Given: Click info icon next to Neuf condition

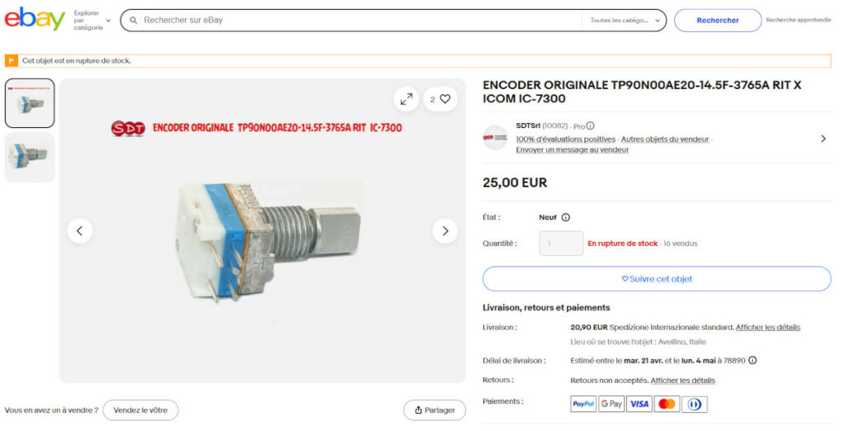Looking at the screenshot, I should click(565, 217).
